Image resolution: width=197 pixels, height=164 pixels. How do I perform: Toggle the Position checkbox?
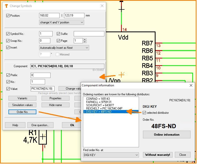8,16
